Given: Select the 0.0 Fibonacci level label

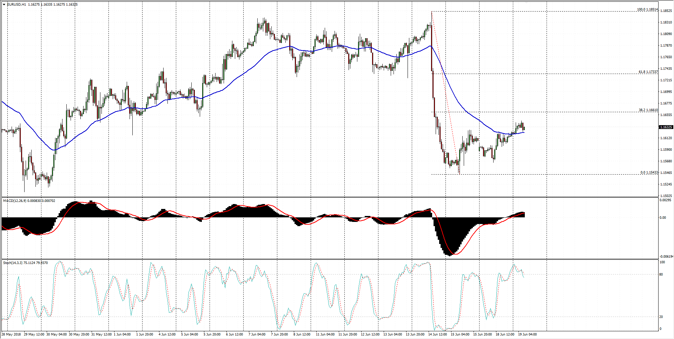Looking at the screenshot, I should [649, 172].
